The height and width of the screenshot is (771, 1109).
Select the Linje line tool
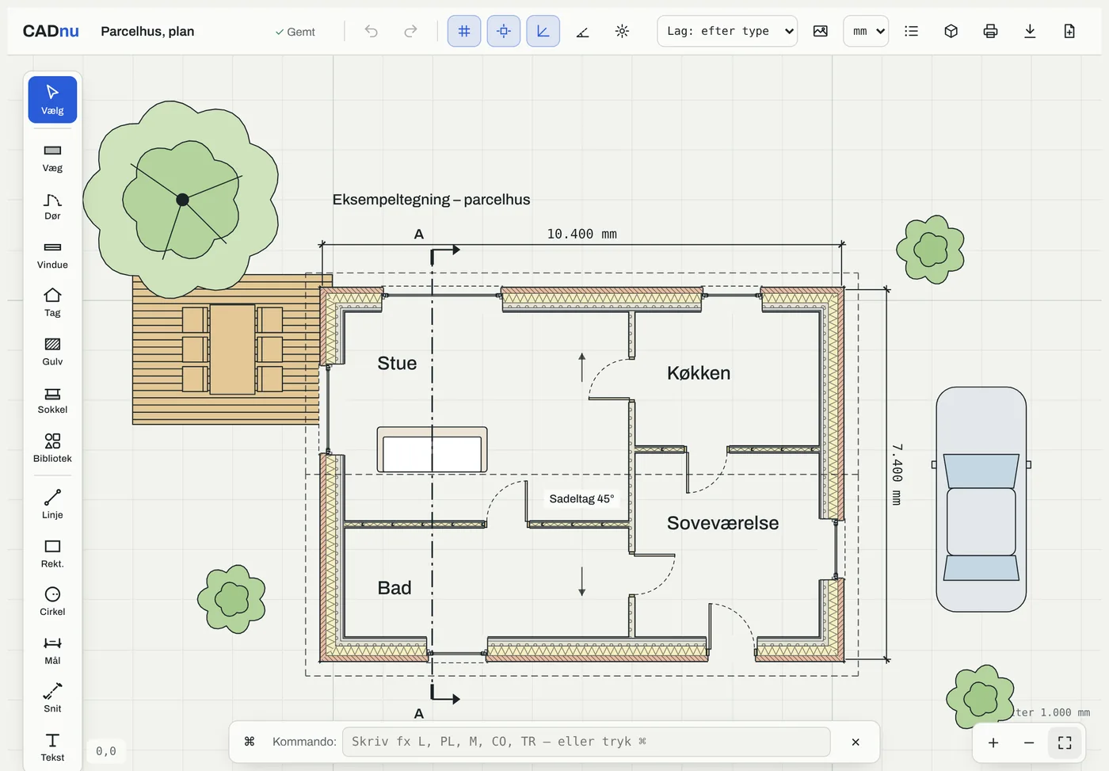52,505
